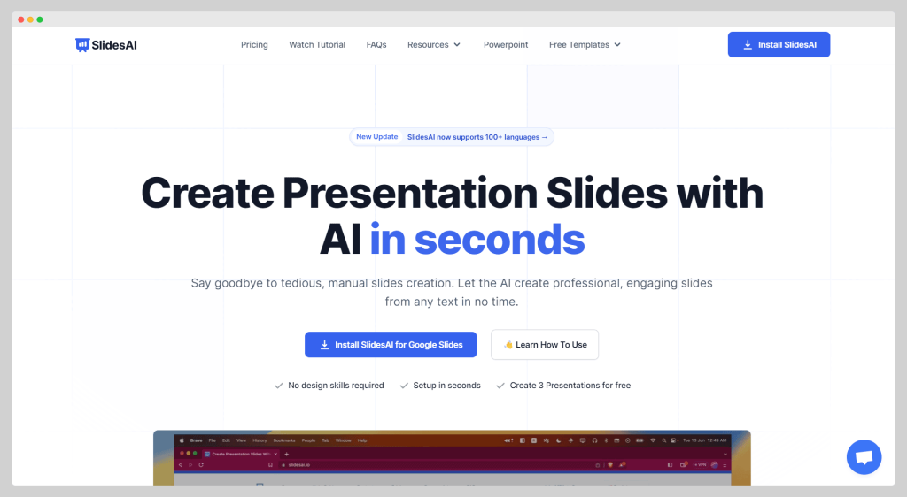
Task: Go to the FAQs section
Action: pos(376,44)
